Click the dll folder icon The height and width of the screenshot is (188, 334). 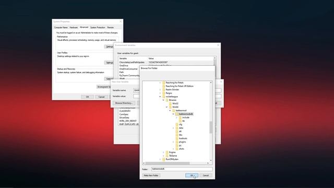[177, 131]
